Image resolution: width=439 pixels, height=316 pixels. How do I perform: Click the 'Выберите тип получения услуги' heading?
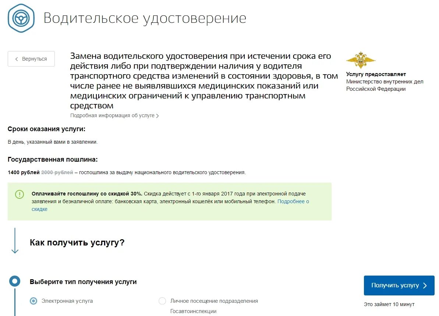[x=83, y=281]
